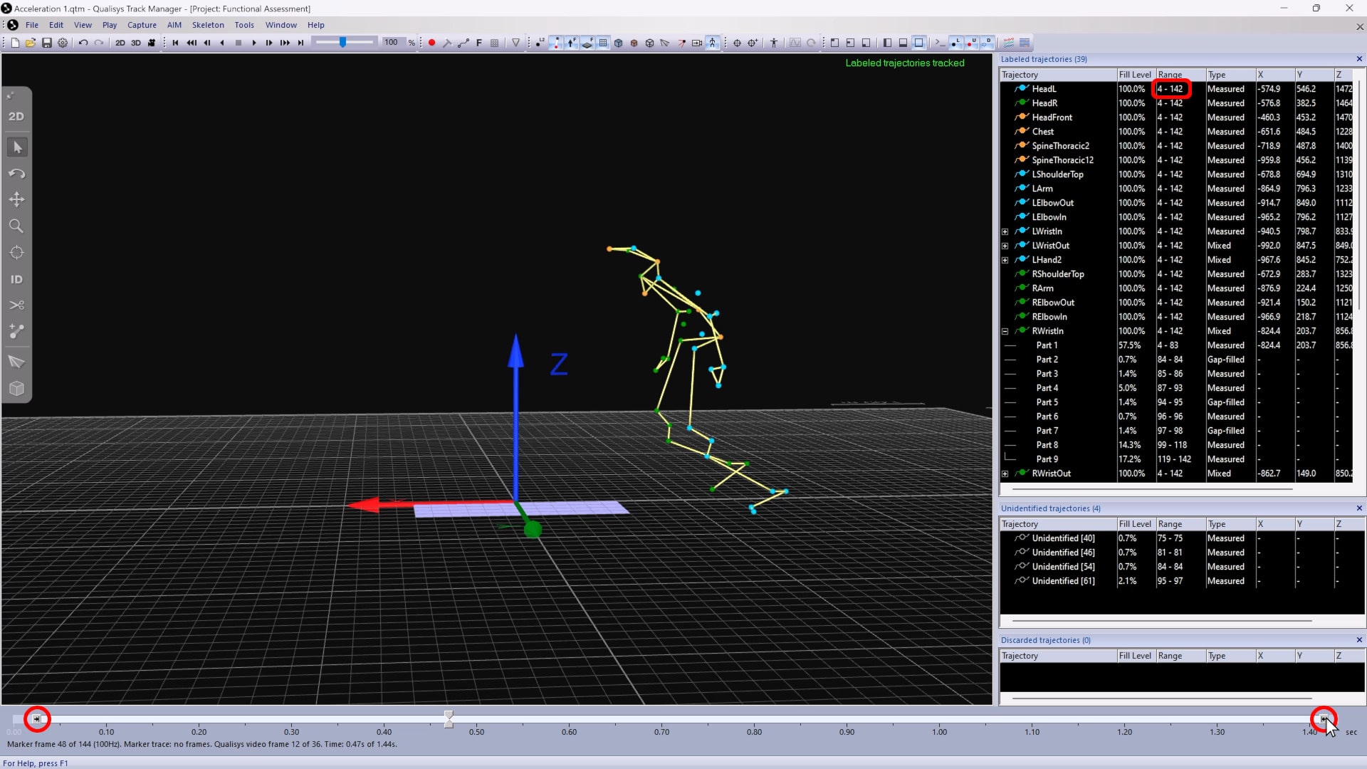Open project options with the gear icon
Image resolution: width=1367 pixels, height=769 pixels.
(x=63, y=43)
